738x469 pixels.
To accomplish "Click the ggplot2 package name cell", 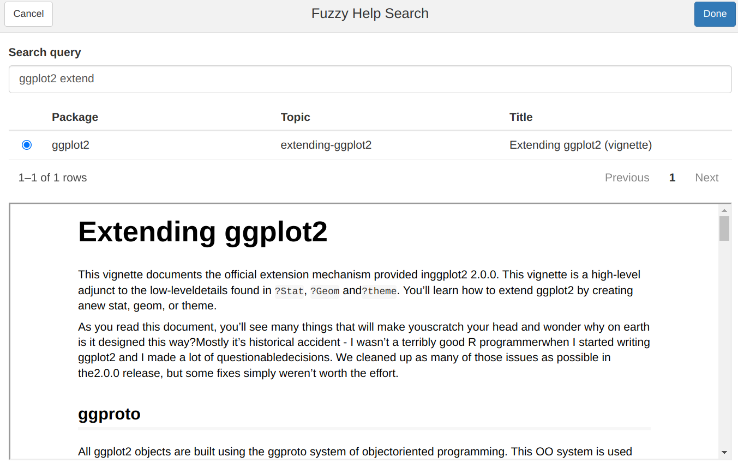I will pos(70,145).
